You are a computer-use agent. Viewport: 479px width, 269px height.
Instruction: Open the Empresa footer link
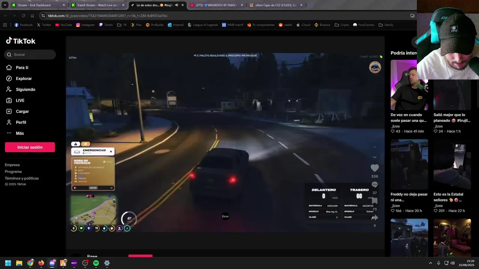(12, 165)
